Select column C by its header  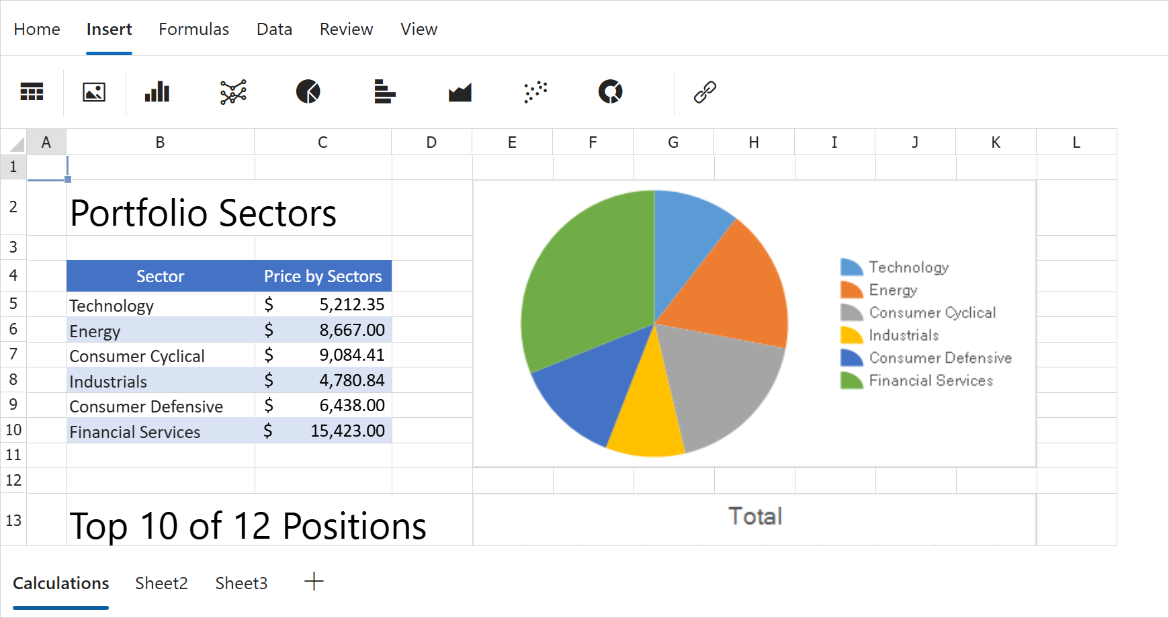tap(322, 142)
